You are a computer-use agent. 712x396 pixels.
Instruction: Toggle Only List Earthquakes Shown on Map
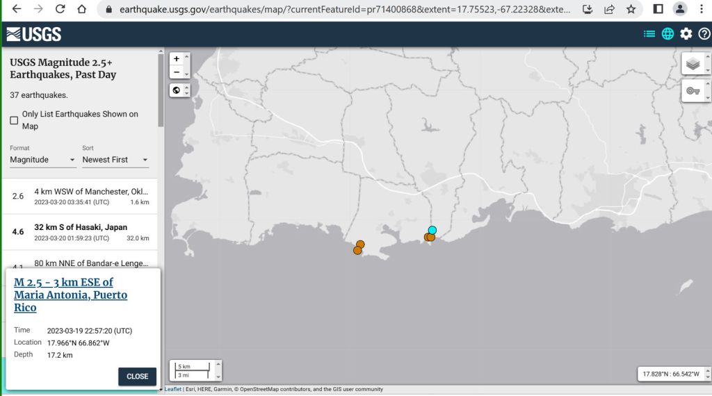pos(14,120)
